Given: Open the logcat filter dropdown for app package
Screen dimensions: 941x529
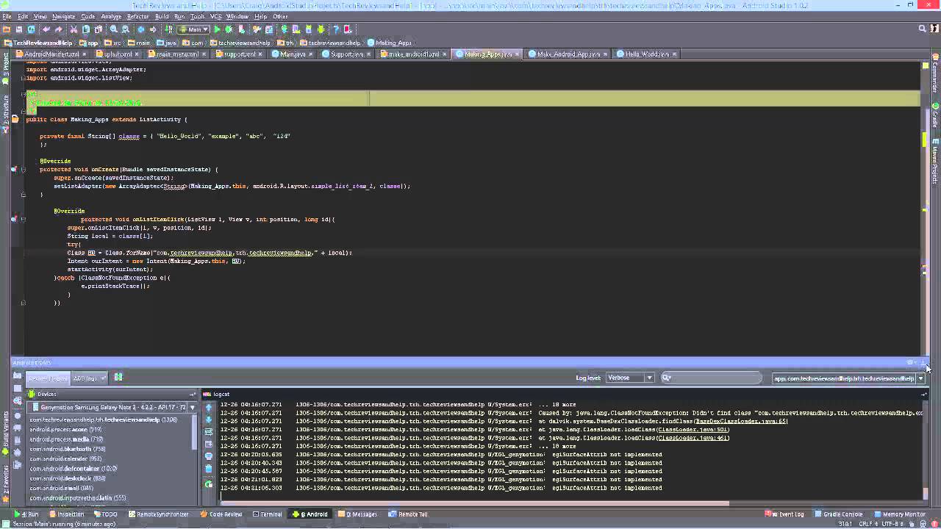Looking at the screenshot, I should coord(848,378).
